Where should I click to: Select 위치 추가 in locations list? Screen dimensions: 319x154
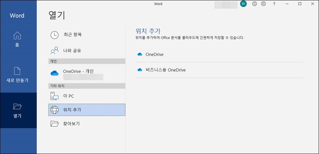(x=87, y=110)
